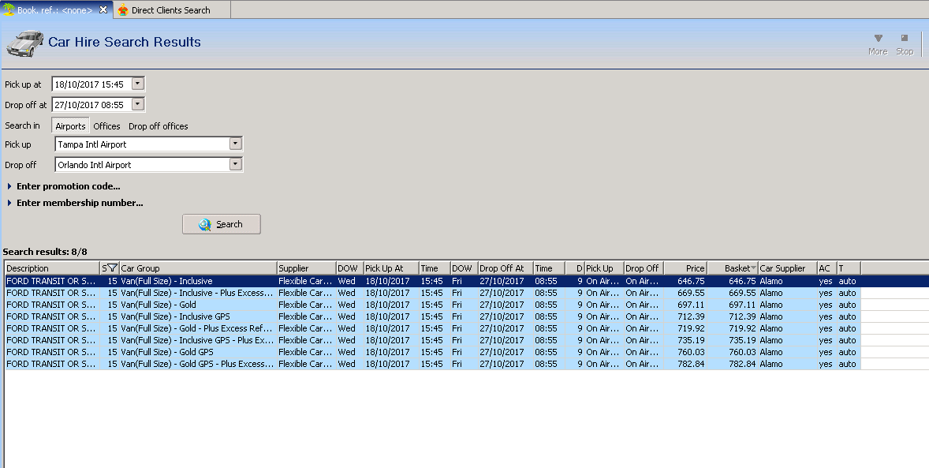Click the palm tree icon on the Book ref tab
The height and width of the screenshot is (468, 929).
(x=9, y=9)
